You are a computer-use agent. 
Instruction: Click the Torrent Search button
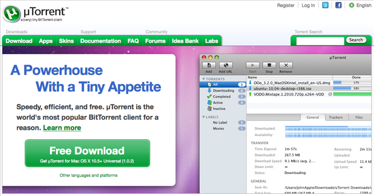coord(356,40)
